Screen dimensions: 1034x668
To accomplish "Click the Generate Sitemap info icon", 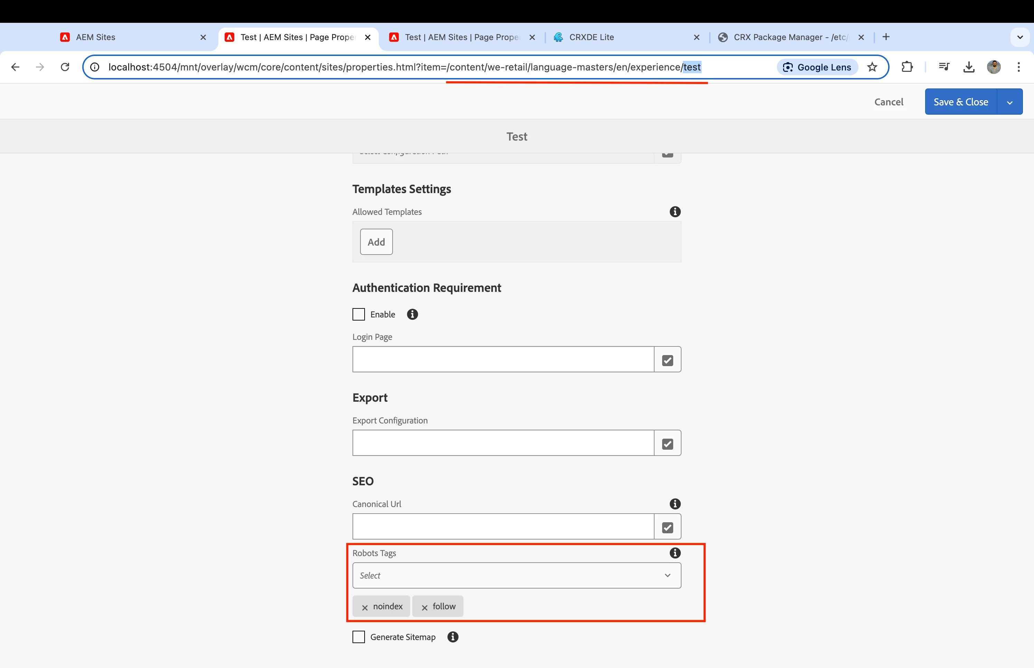I will click(x=453, y=637).
